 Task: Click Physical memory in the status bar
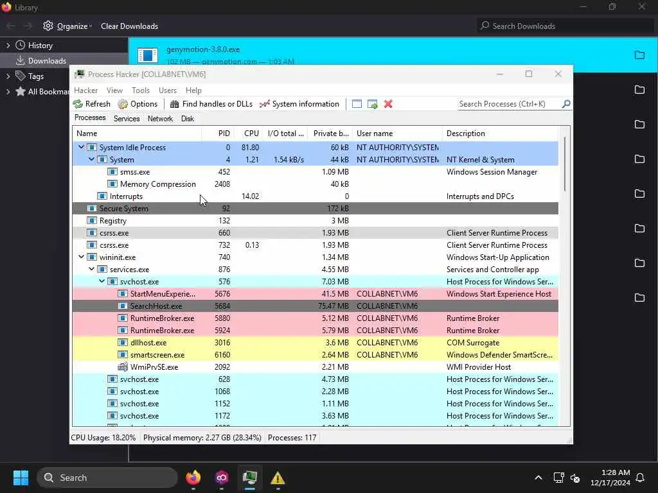tap(202, 438)
